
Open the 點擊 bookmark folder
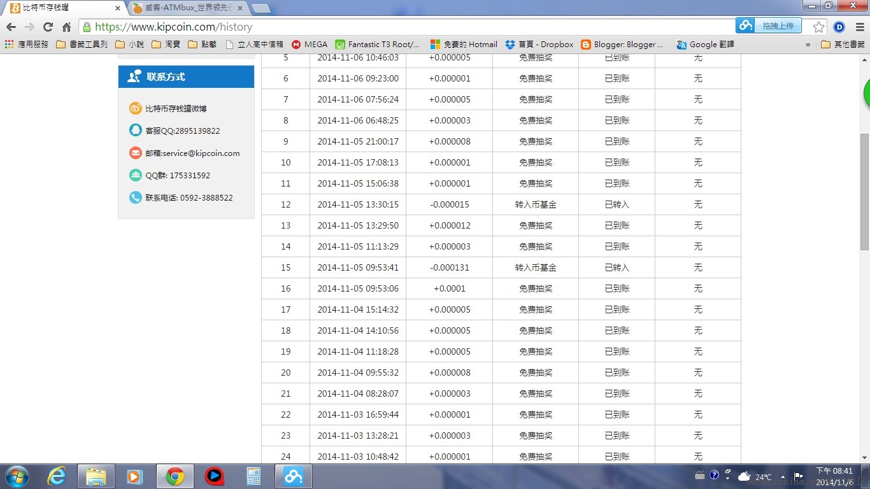pyautogui.click(x=203, y=45)
